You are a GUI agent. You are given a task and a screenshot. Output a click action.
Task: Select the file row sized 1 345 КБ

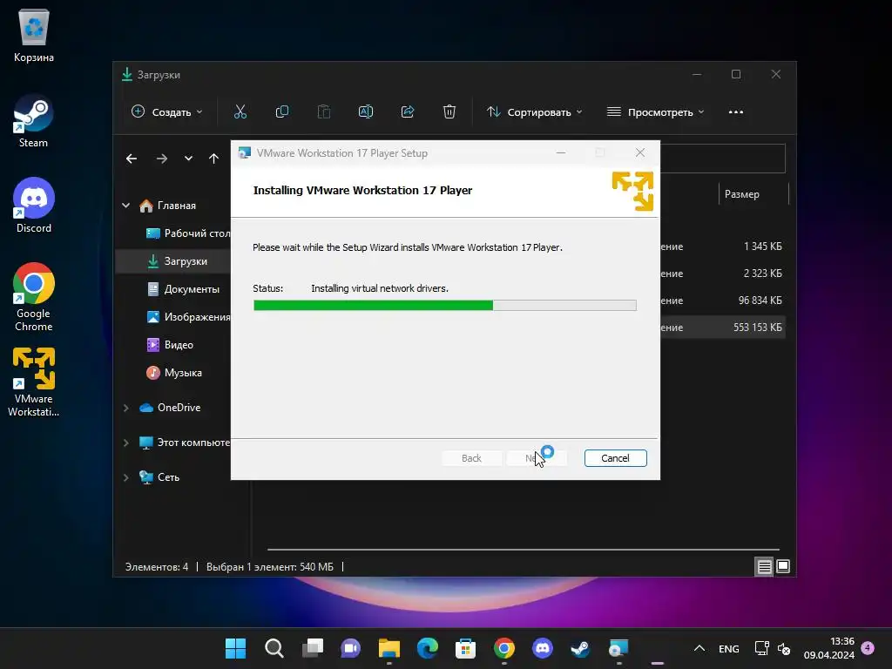point(722,247)
